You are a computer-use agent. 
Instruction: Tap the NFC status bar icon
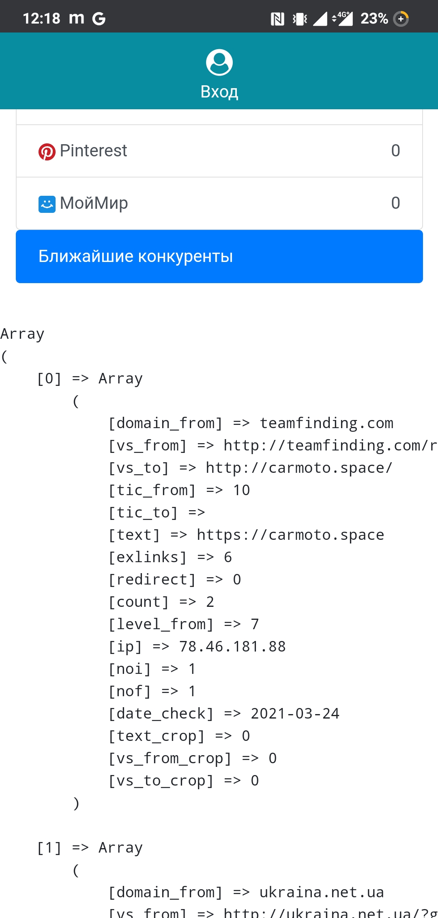(x=277, y=19)
